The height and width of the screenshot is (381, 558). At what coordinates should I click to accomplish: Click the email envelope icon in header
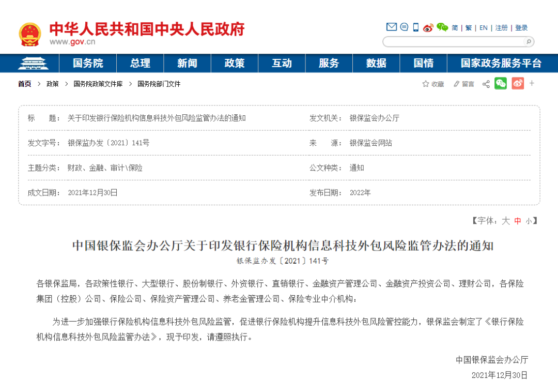pyautogui.click(x=392, y=27)
